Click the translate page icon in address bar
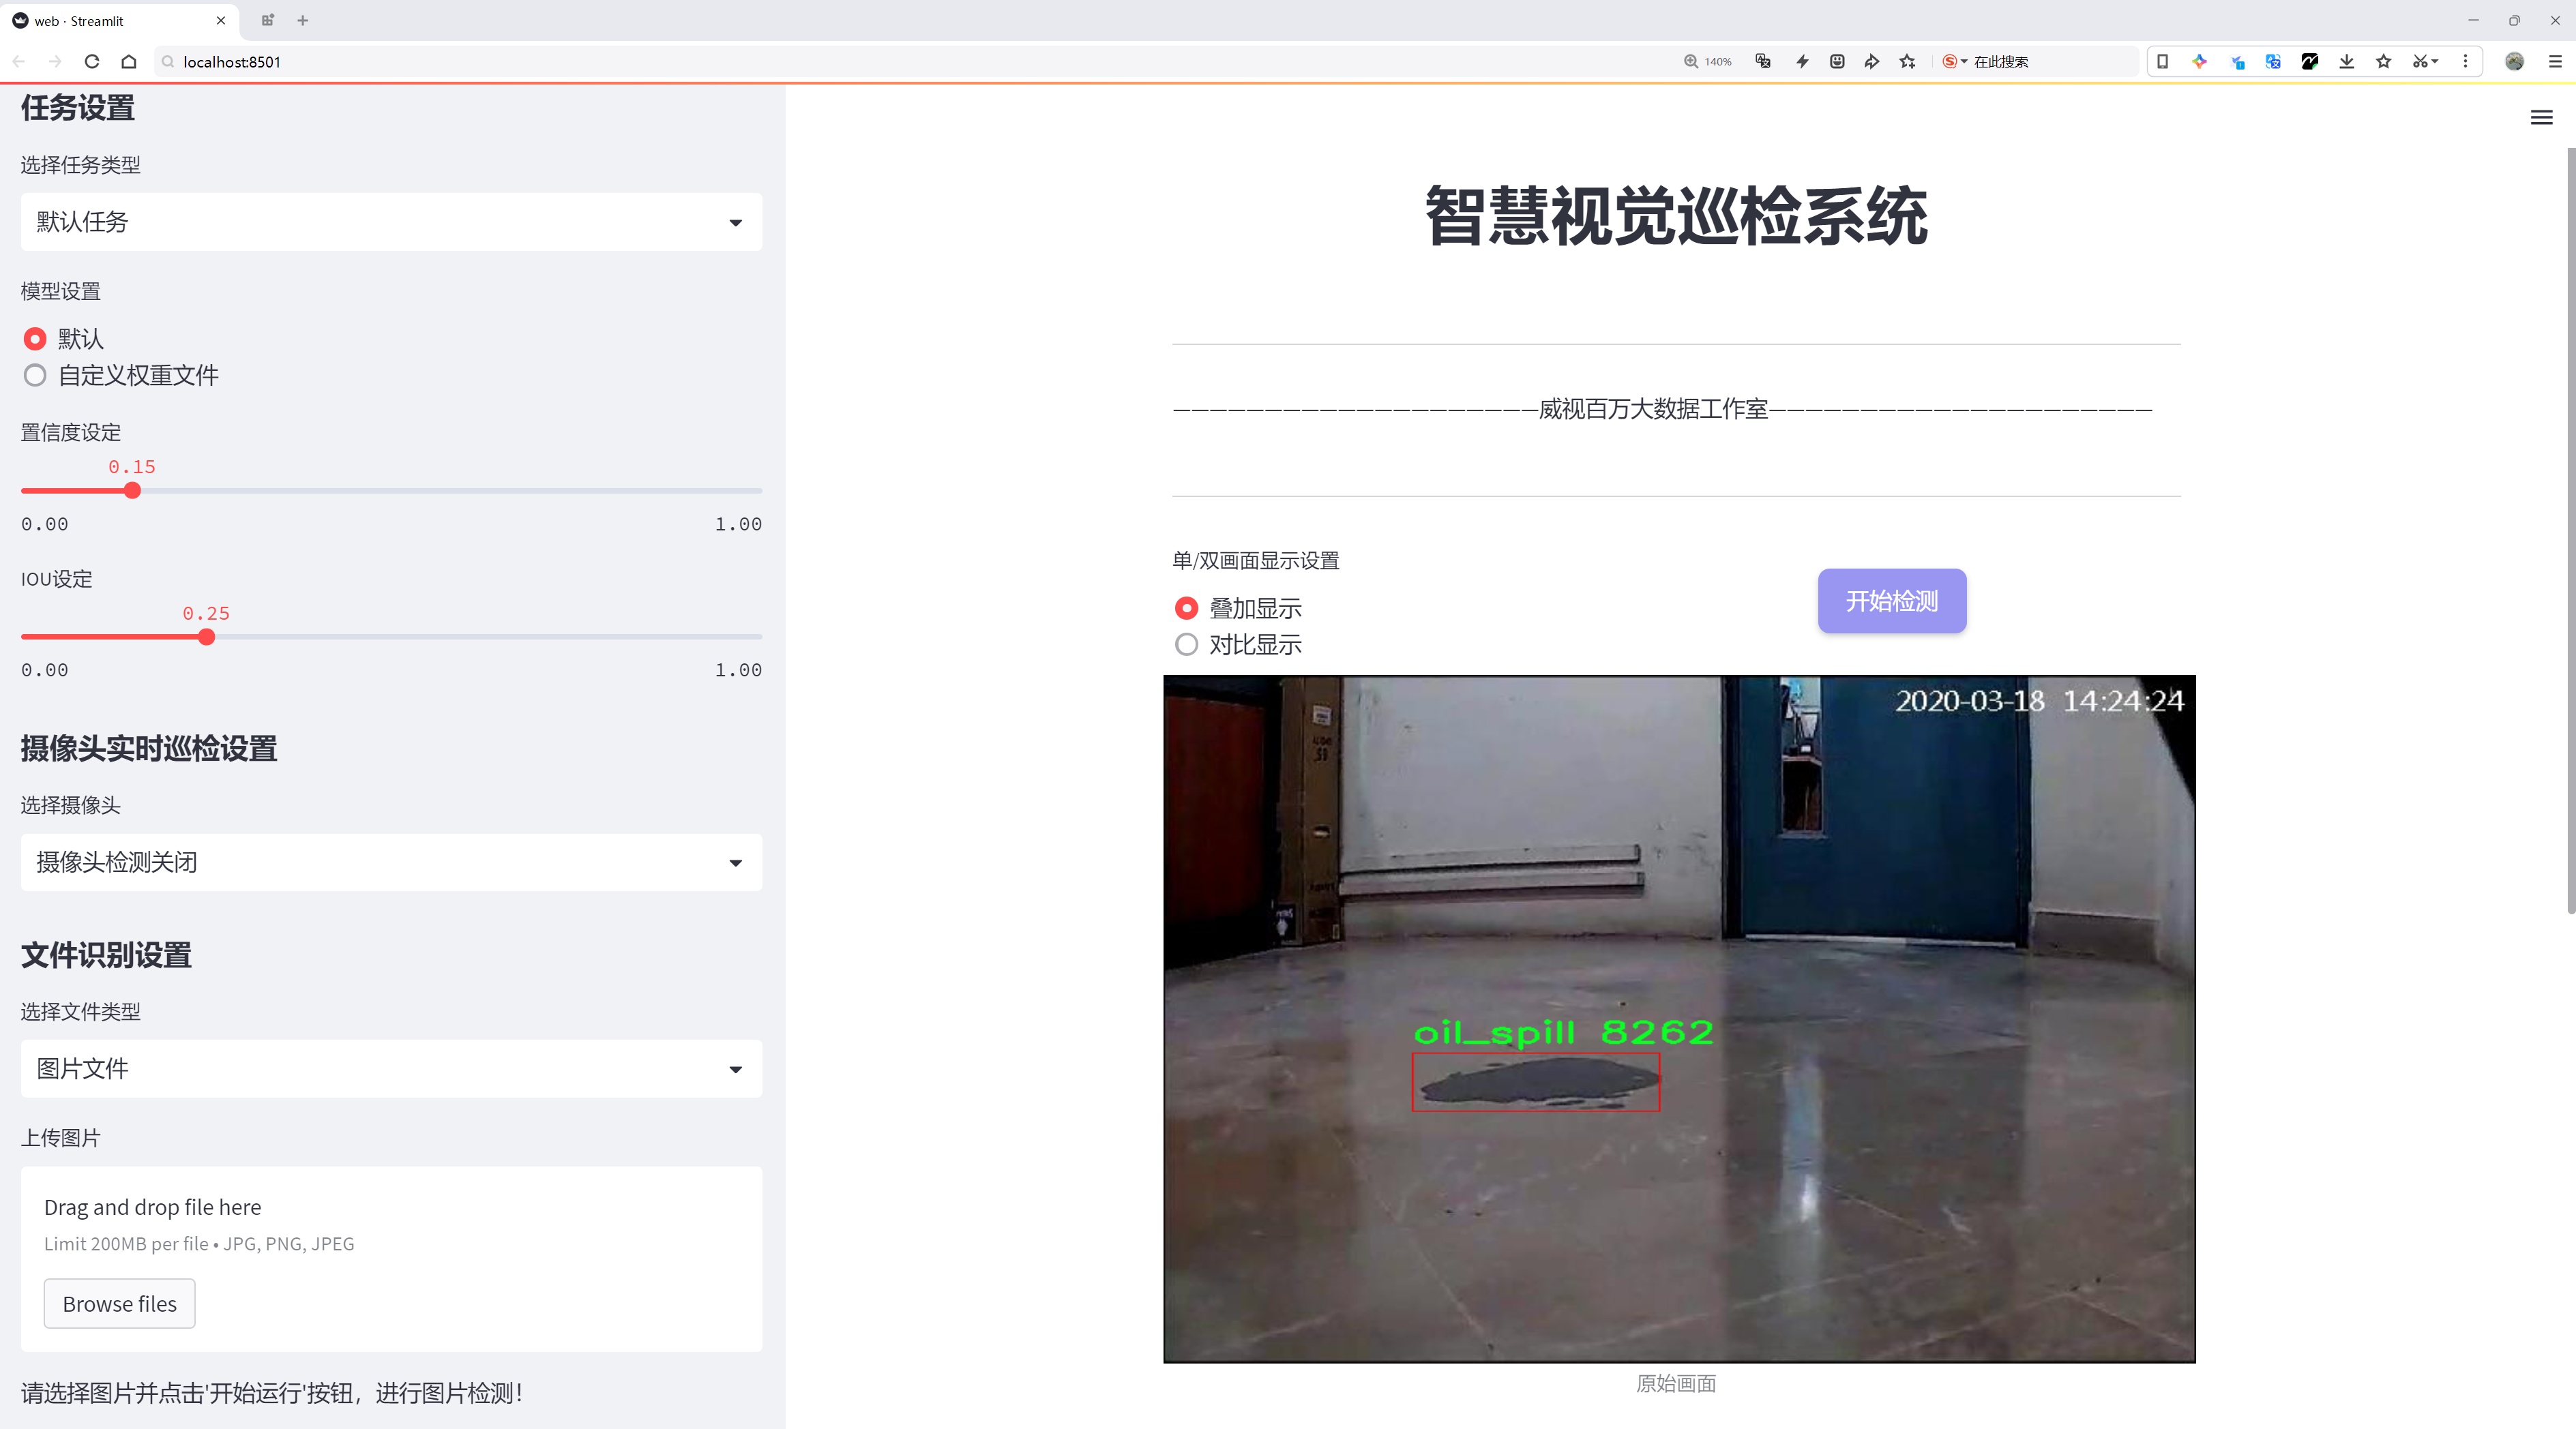 (1763, 62)
